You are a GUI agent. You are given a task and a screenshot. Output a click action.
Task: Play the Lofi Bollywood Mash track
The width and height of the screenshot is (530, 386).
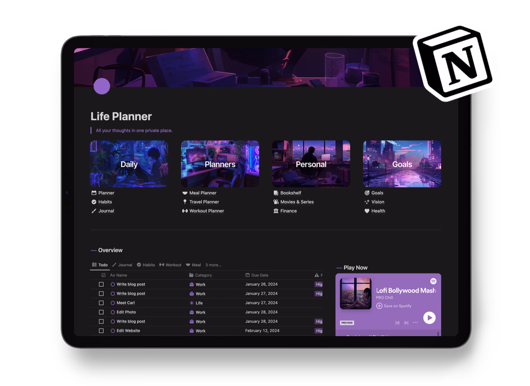click(x=429, y=318)
